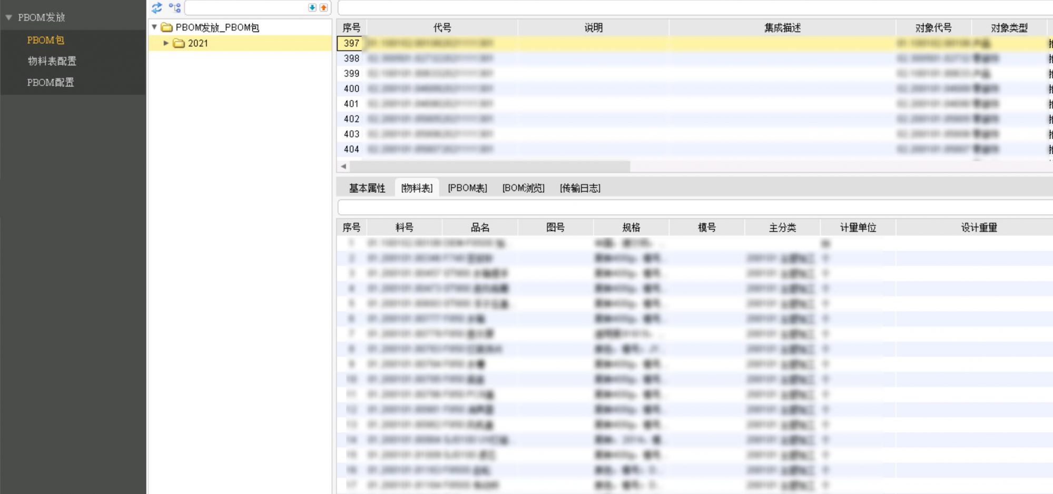Open 物料表配置 in the sidebar

click(x=52, y=61)
